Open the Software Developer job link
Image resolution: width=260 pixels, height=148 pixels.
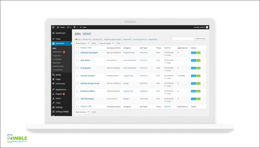coord(89,53)
